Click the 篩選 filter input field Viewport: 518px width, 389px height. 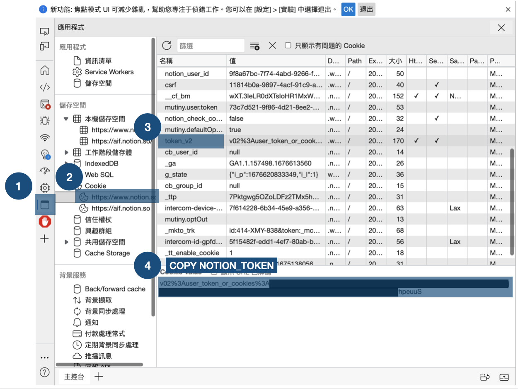click(x=211, y=46)
